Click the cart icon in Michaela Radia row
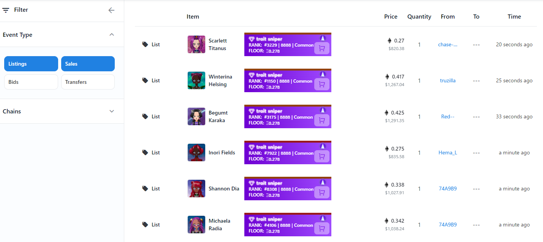The height and width of the screenshot is (242, 543). coord(322,229)
